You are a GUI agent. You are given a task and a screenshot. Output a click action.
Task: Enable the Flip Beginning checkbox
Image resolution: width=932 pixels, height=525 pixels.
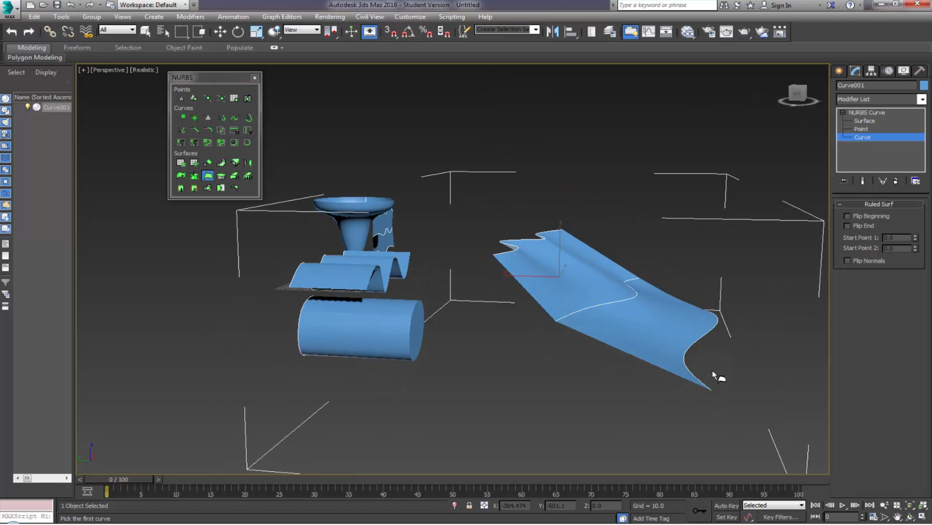pyautogui.click(x=847, y=216)
